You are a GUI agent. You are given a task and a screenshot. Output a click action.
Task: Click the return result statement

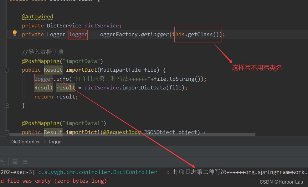point(56,96)
